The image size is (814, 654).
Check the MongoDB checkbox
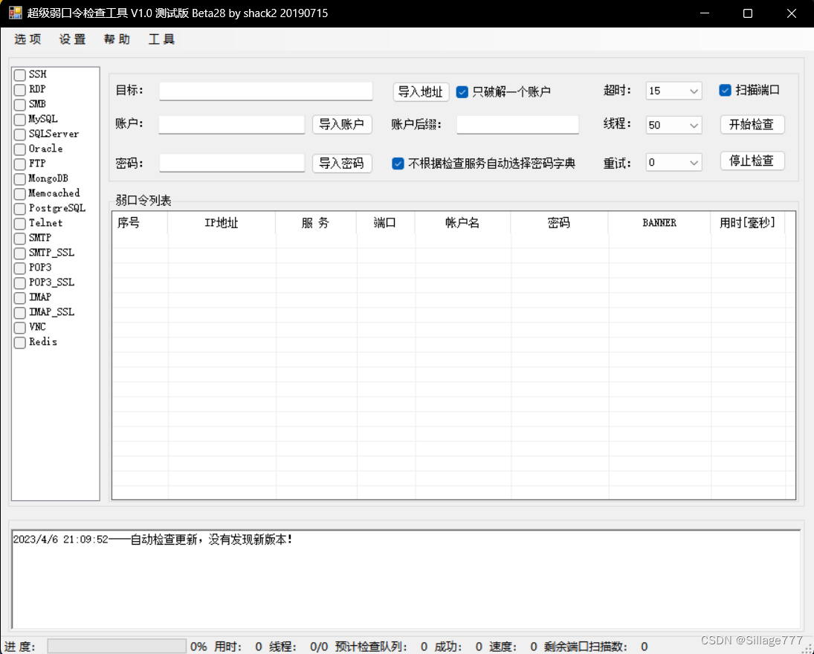click(20, 178)
